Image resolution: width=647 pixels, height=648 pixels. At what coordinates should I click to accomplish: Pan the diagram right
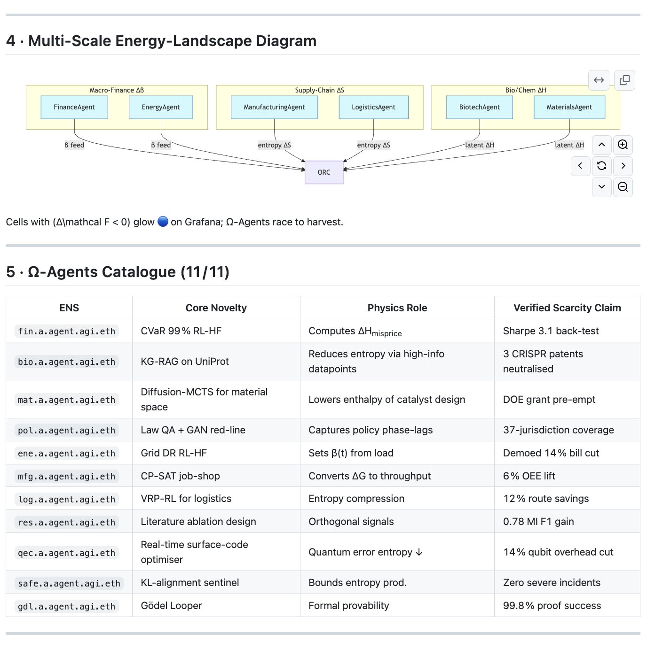tap(623, 166)
